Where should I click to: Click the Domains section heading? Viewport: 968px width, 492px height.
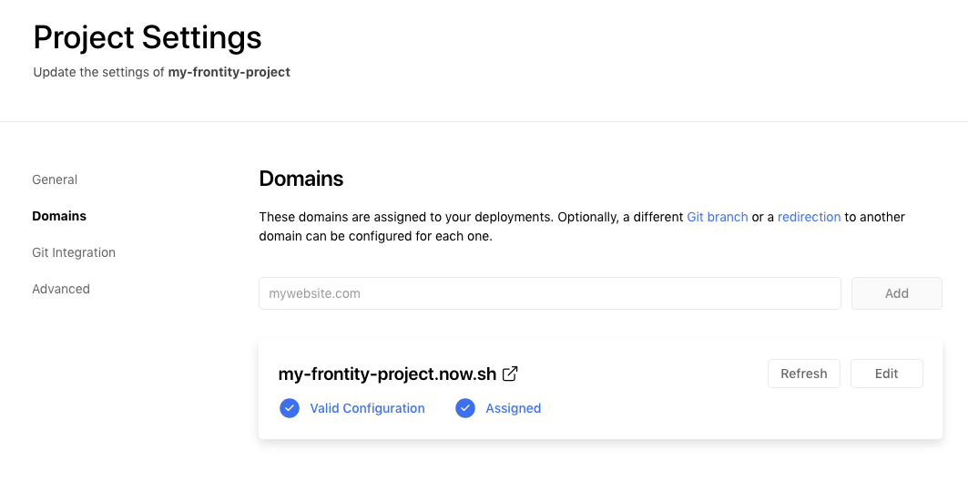click(x=301, y=179)
